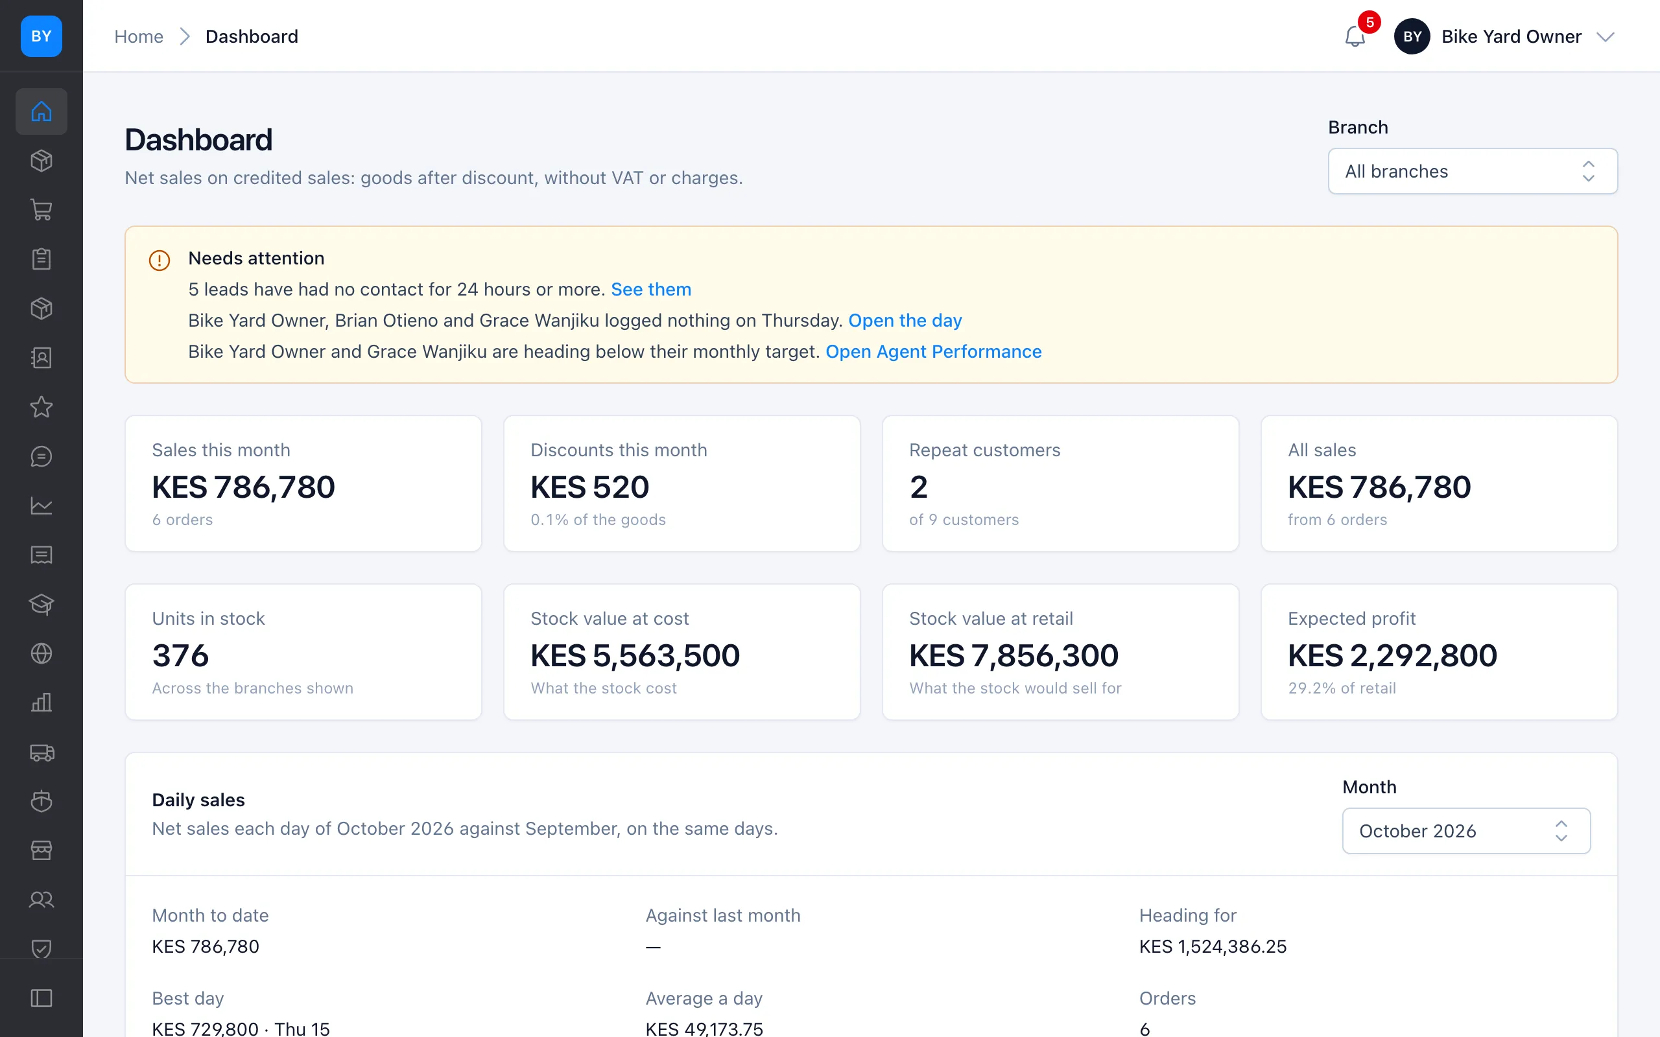1660x1037 pixels.
Task: Click the Units in stock card
Action: coord(303,651)
